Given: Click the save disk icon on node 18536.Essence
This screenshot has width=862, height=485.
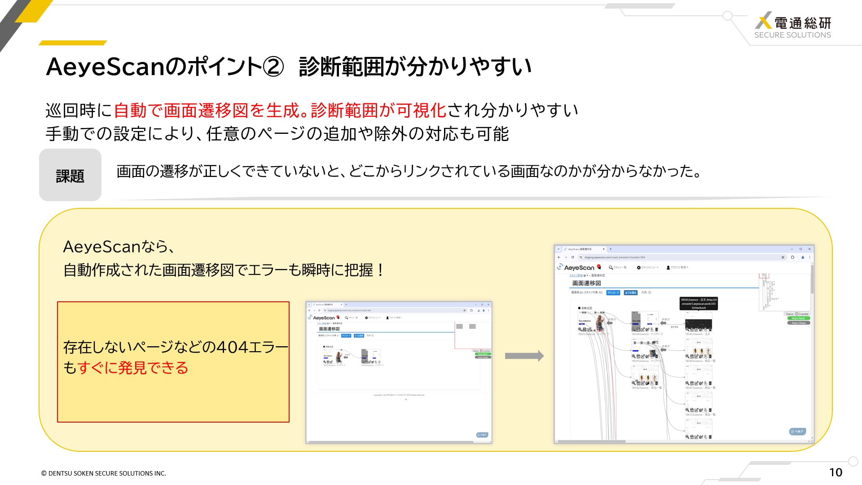Looking at the screenshot, I should pos(638,383).
